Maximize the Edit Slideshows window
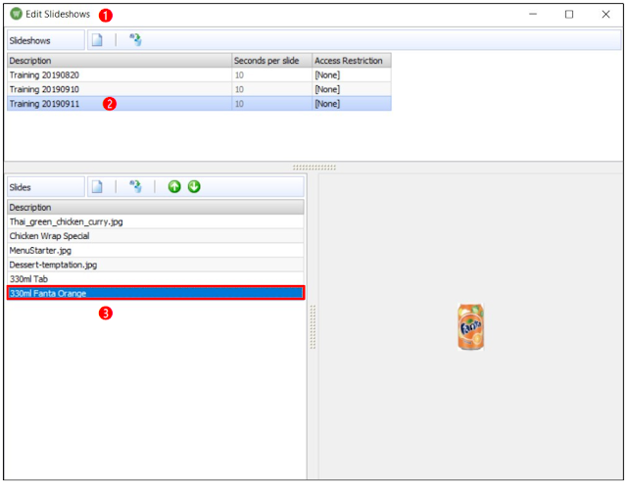 tap(569, 15)
